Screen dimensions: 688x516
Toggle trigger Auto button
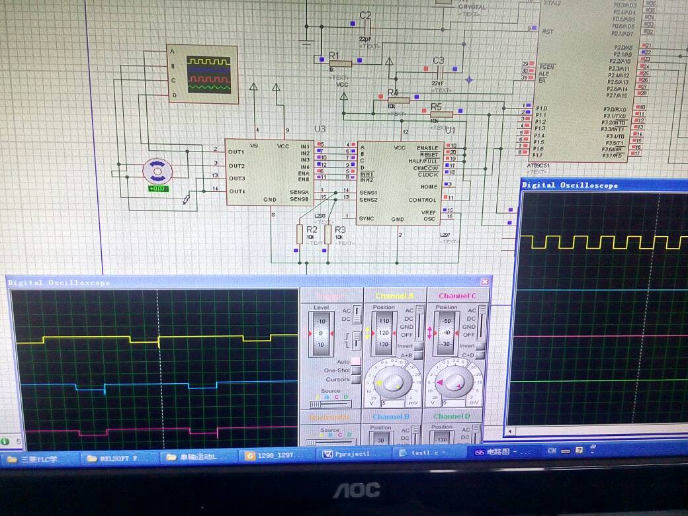356,361
